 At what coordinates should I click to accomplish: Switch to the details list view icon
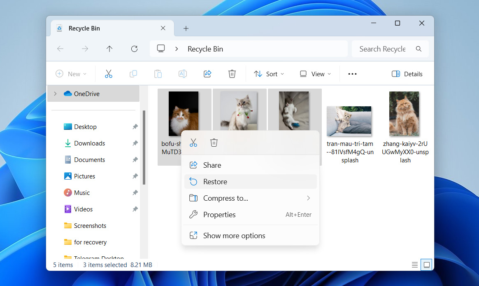coord(414,265)
